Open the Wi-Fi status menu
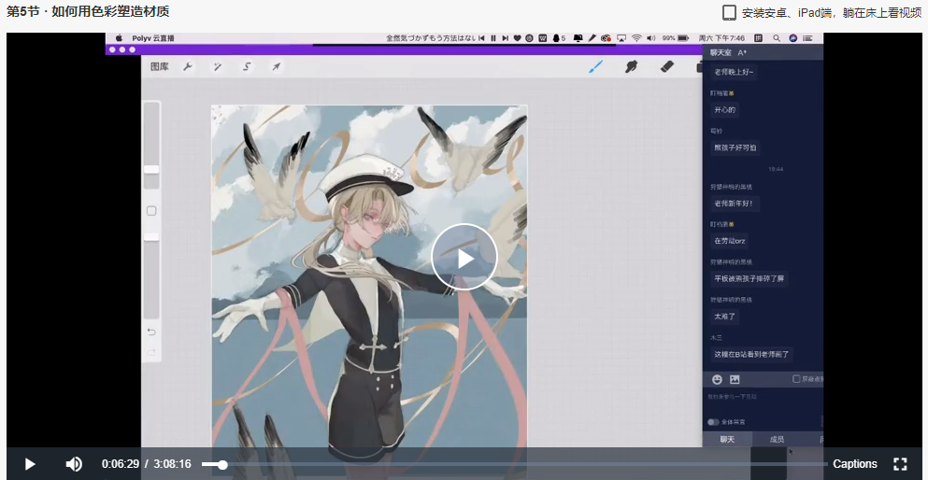Viewport: 928px width, 480px height. [x=636, y=38]
